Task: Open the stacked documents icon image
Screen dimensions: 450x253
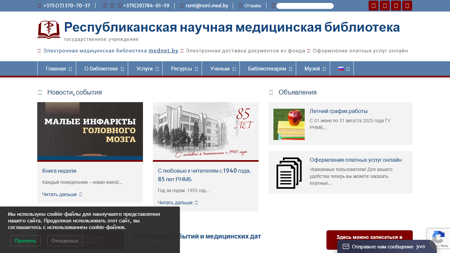Action: 289,173
